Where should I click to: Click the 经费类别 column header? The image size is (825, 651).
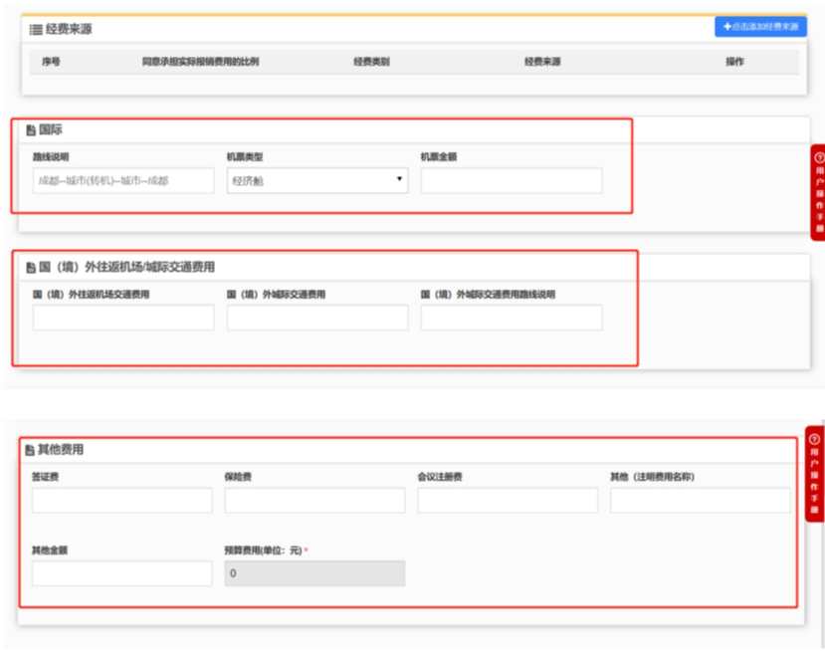click(370, 62)
